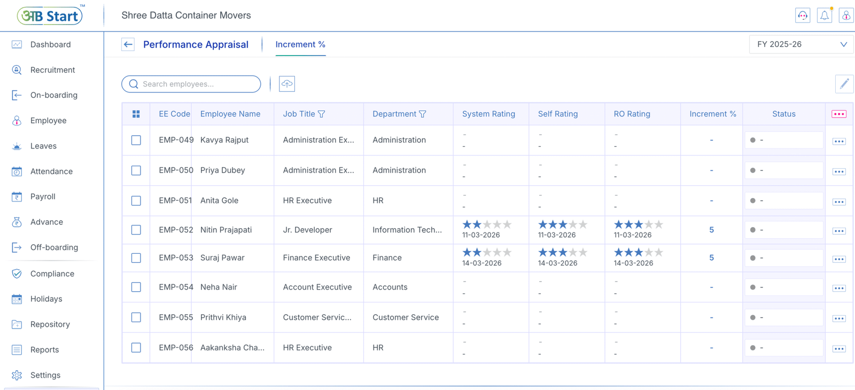This screenshot has height=390, width=855.
Task: Switch to the Increment % tab
Action: [x=300, y=44]
